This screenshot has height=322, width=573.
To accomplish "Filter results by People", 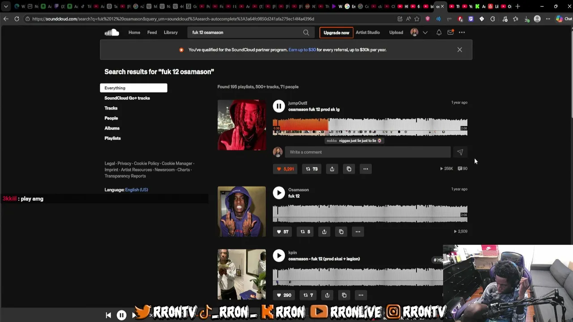I will (111, 118).
